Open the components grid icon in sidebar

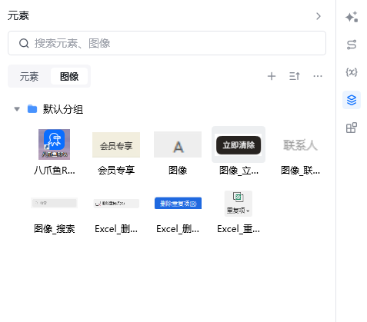coord(352,128)
